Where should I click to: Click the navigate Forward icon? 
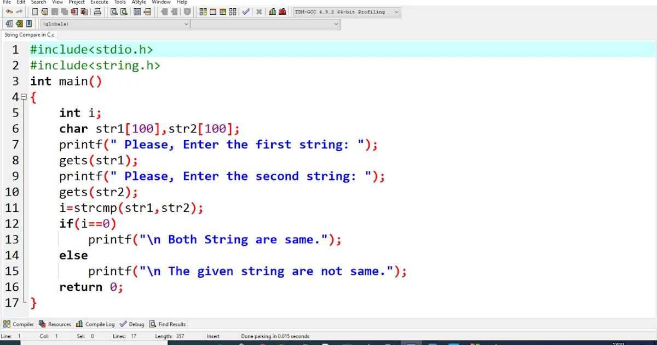tap(174, 12)
